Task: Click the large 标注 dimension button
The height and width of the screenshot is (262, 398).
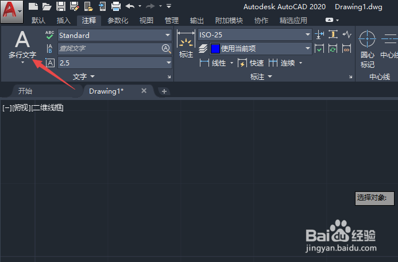Action: point(186,44)
